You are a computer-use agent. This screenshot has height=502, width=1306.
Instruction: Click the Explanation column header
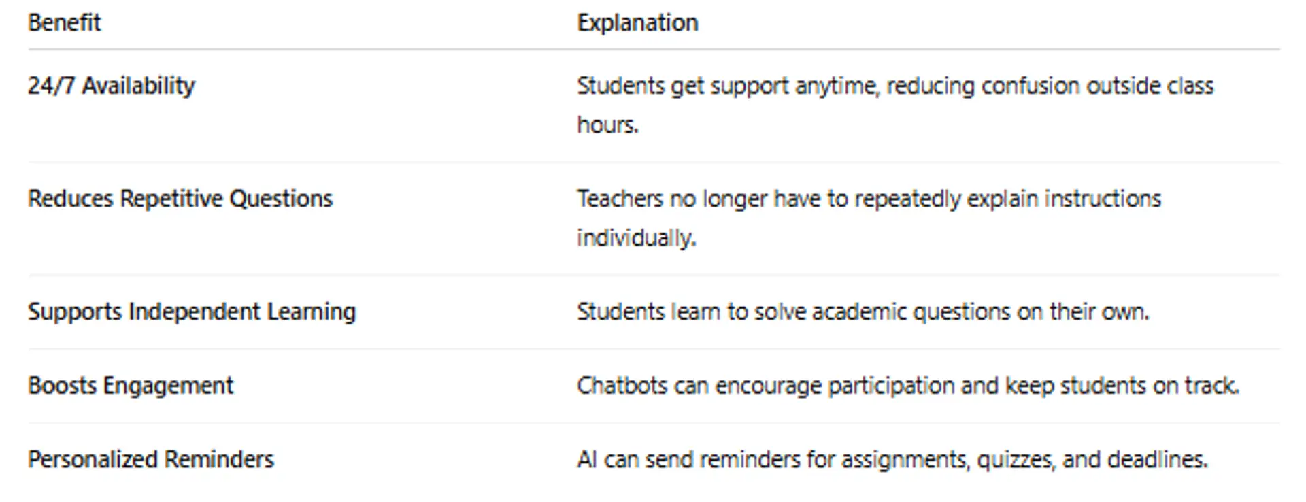(637, 23)
